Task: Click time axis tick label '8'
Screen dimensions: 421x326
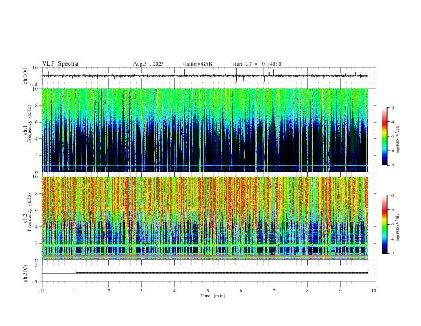Action: (x=307, y=291)
